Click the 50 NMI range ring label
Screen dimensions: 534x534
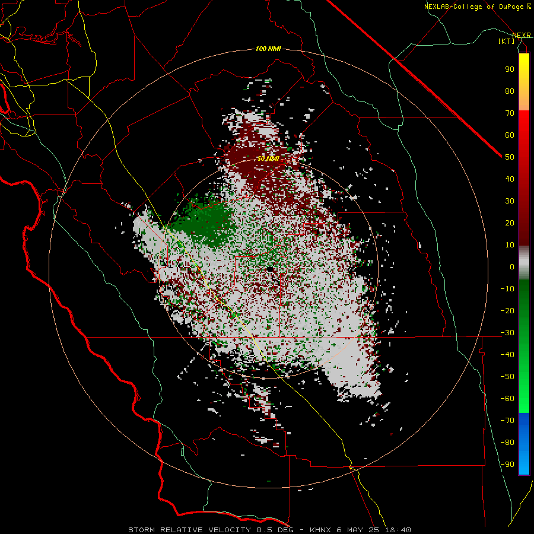[x=268, y=158]
